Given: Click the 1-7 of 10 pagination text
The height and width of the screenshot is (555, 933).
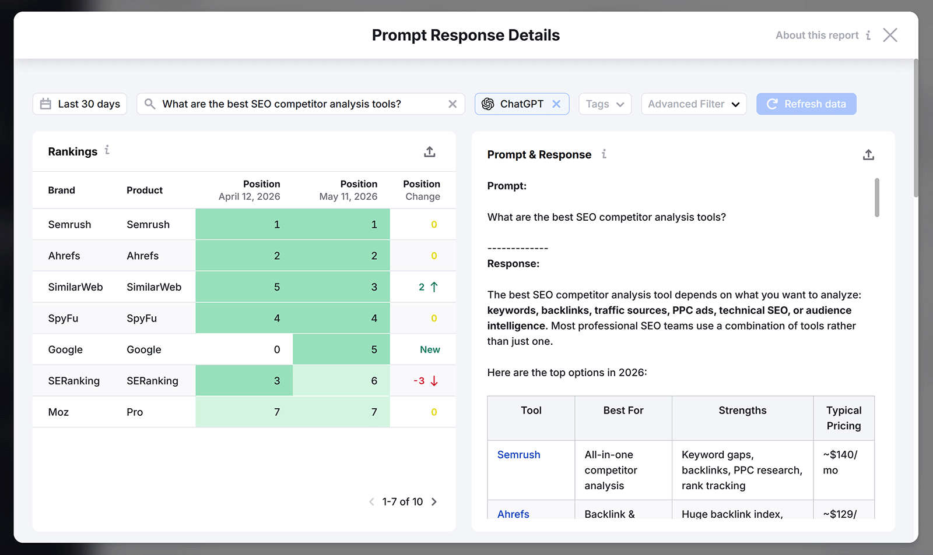Looking at the screenshot, I should point(402,502).
